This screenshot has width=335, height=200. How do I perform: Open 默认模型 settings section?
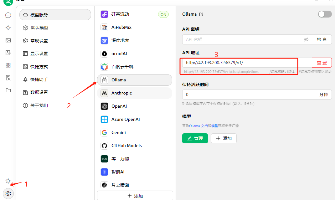coord(55,28)
